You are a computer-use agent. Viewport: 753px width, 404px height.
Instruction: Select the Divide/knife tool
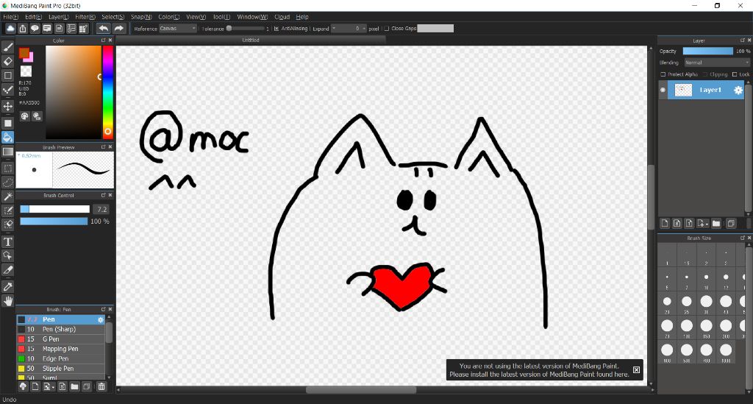[7, 270]
